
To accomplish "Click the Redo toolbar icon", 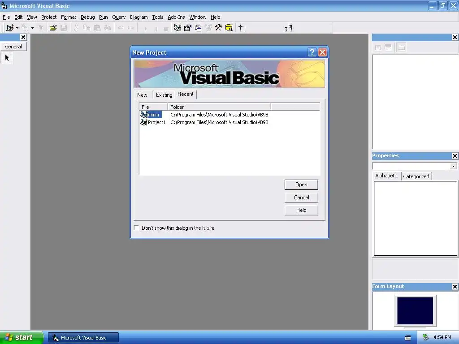I will point(131,28).
